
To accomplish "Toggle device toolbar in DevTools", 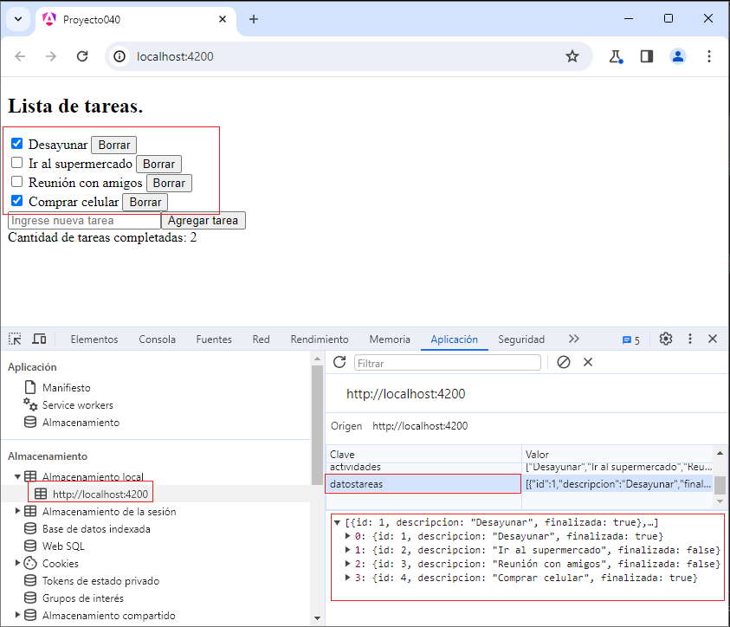I will coord(39,339).
